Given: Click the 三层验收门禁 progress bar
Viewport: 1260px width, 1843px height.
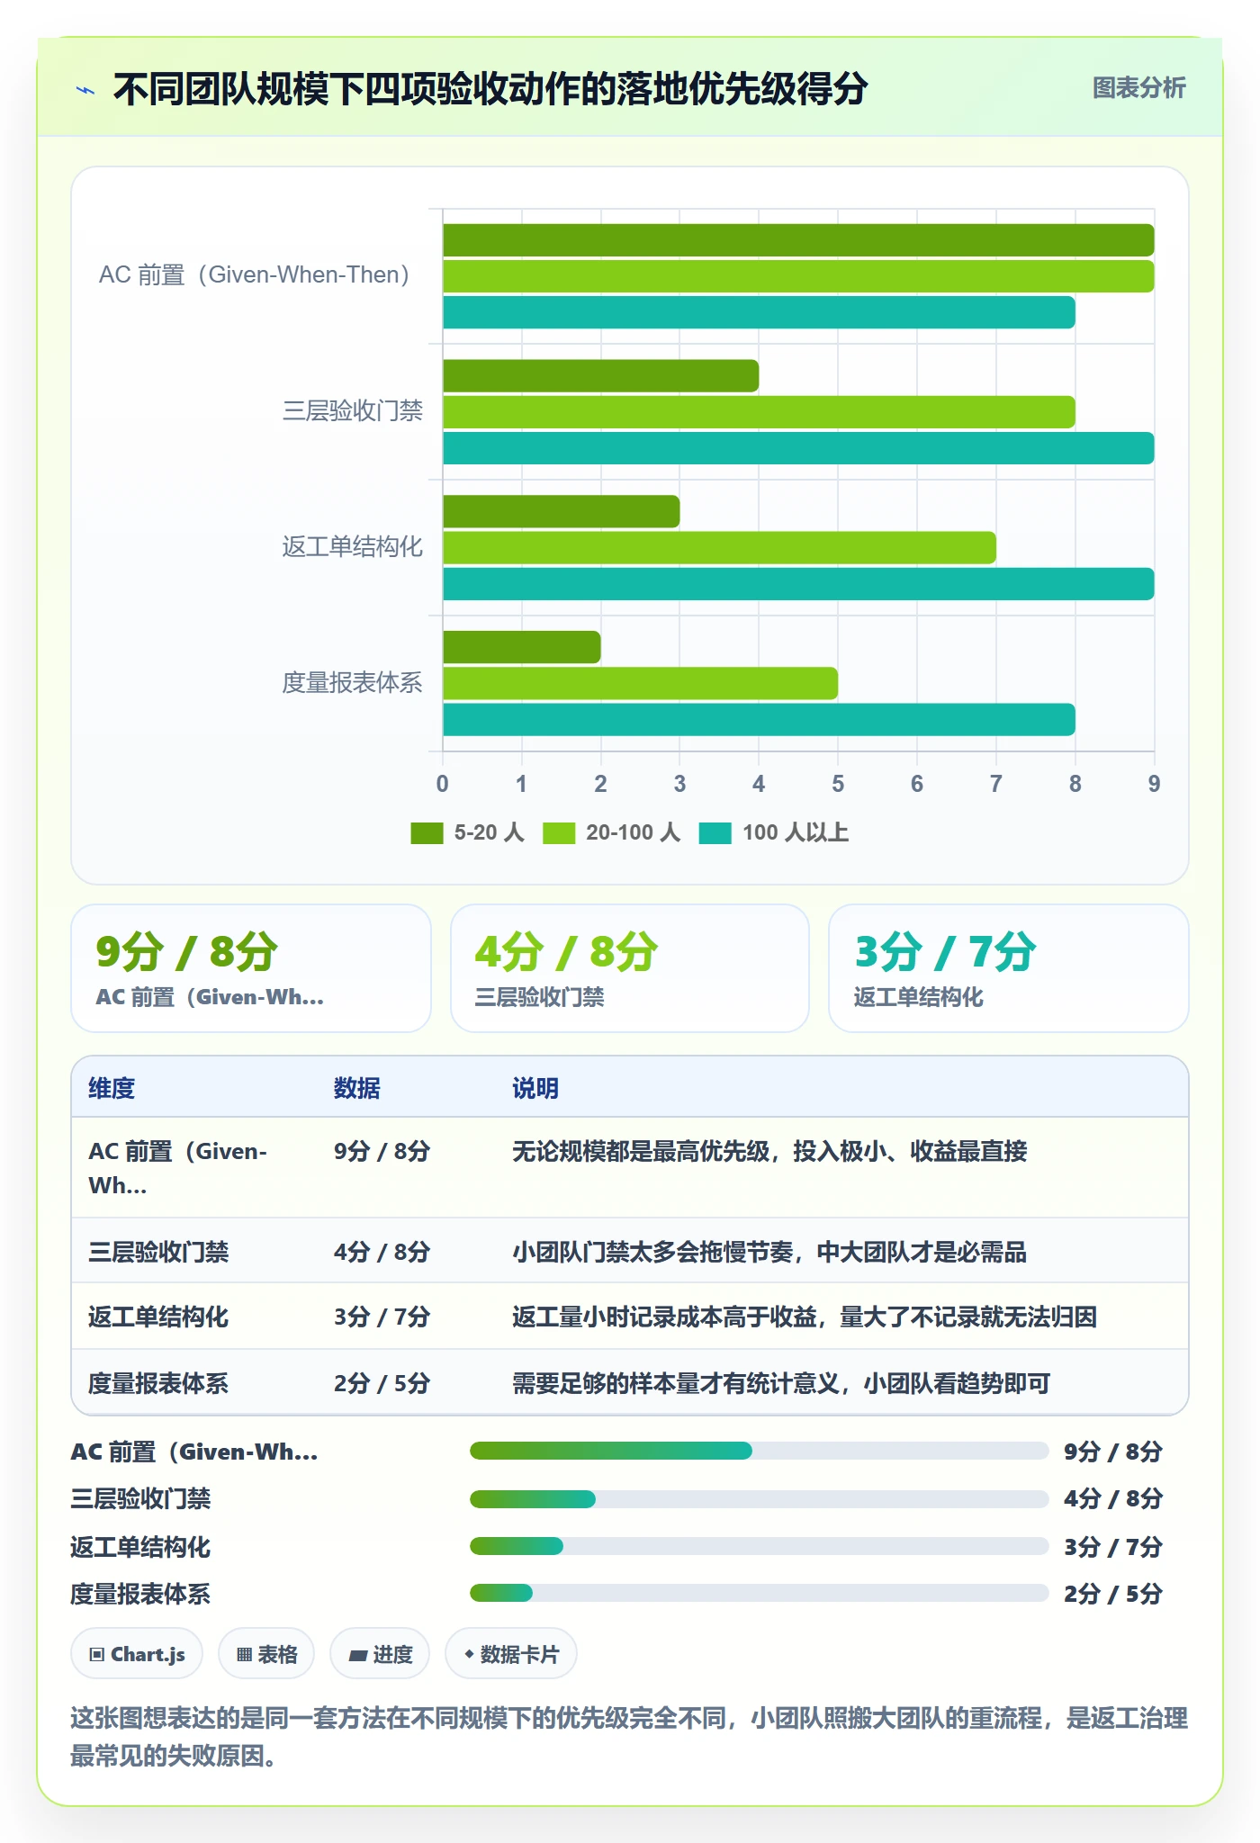Looking at the screenshot, I should [759, 1498].
